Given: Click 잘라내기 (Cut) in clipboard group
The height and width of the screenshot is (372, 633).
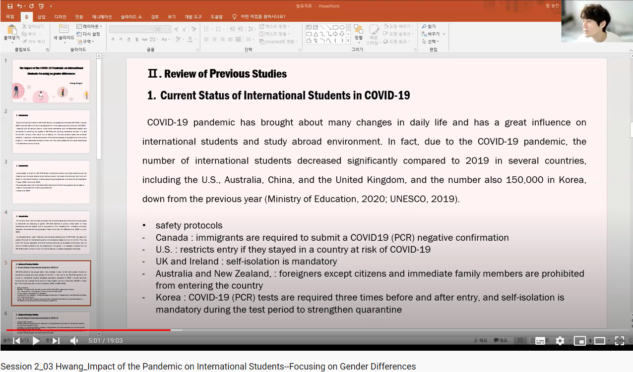Looking at the screenshot, I should click(x=33, y=26).
